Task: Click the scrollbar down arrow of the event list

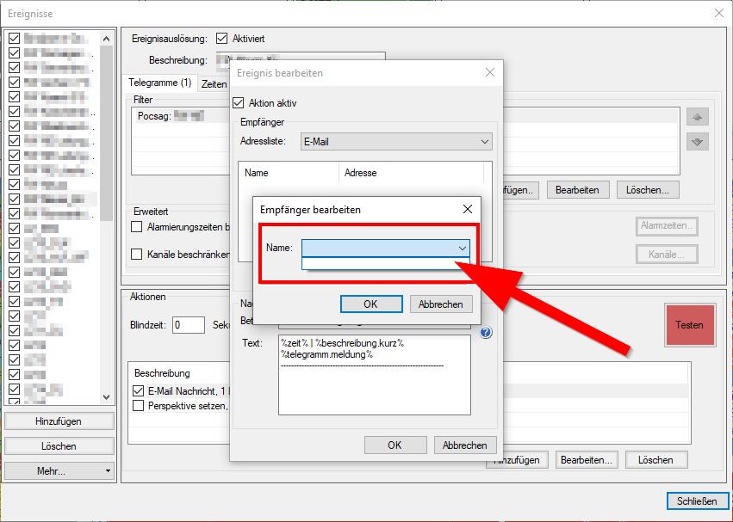Action: click(107, 397)
